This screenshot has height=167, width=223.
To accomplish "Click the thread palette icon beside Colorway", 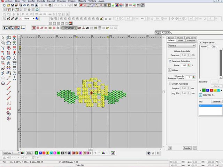I will (22, 153).
